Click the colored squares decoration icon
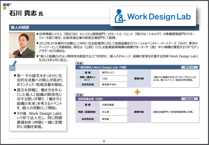Viewport: 209px width, 145px height. pos(7,6)
